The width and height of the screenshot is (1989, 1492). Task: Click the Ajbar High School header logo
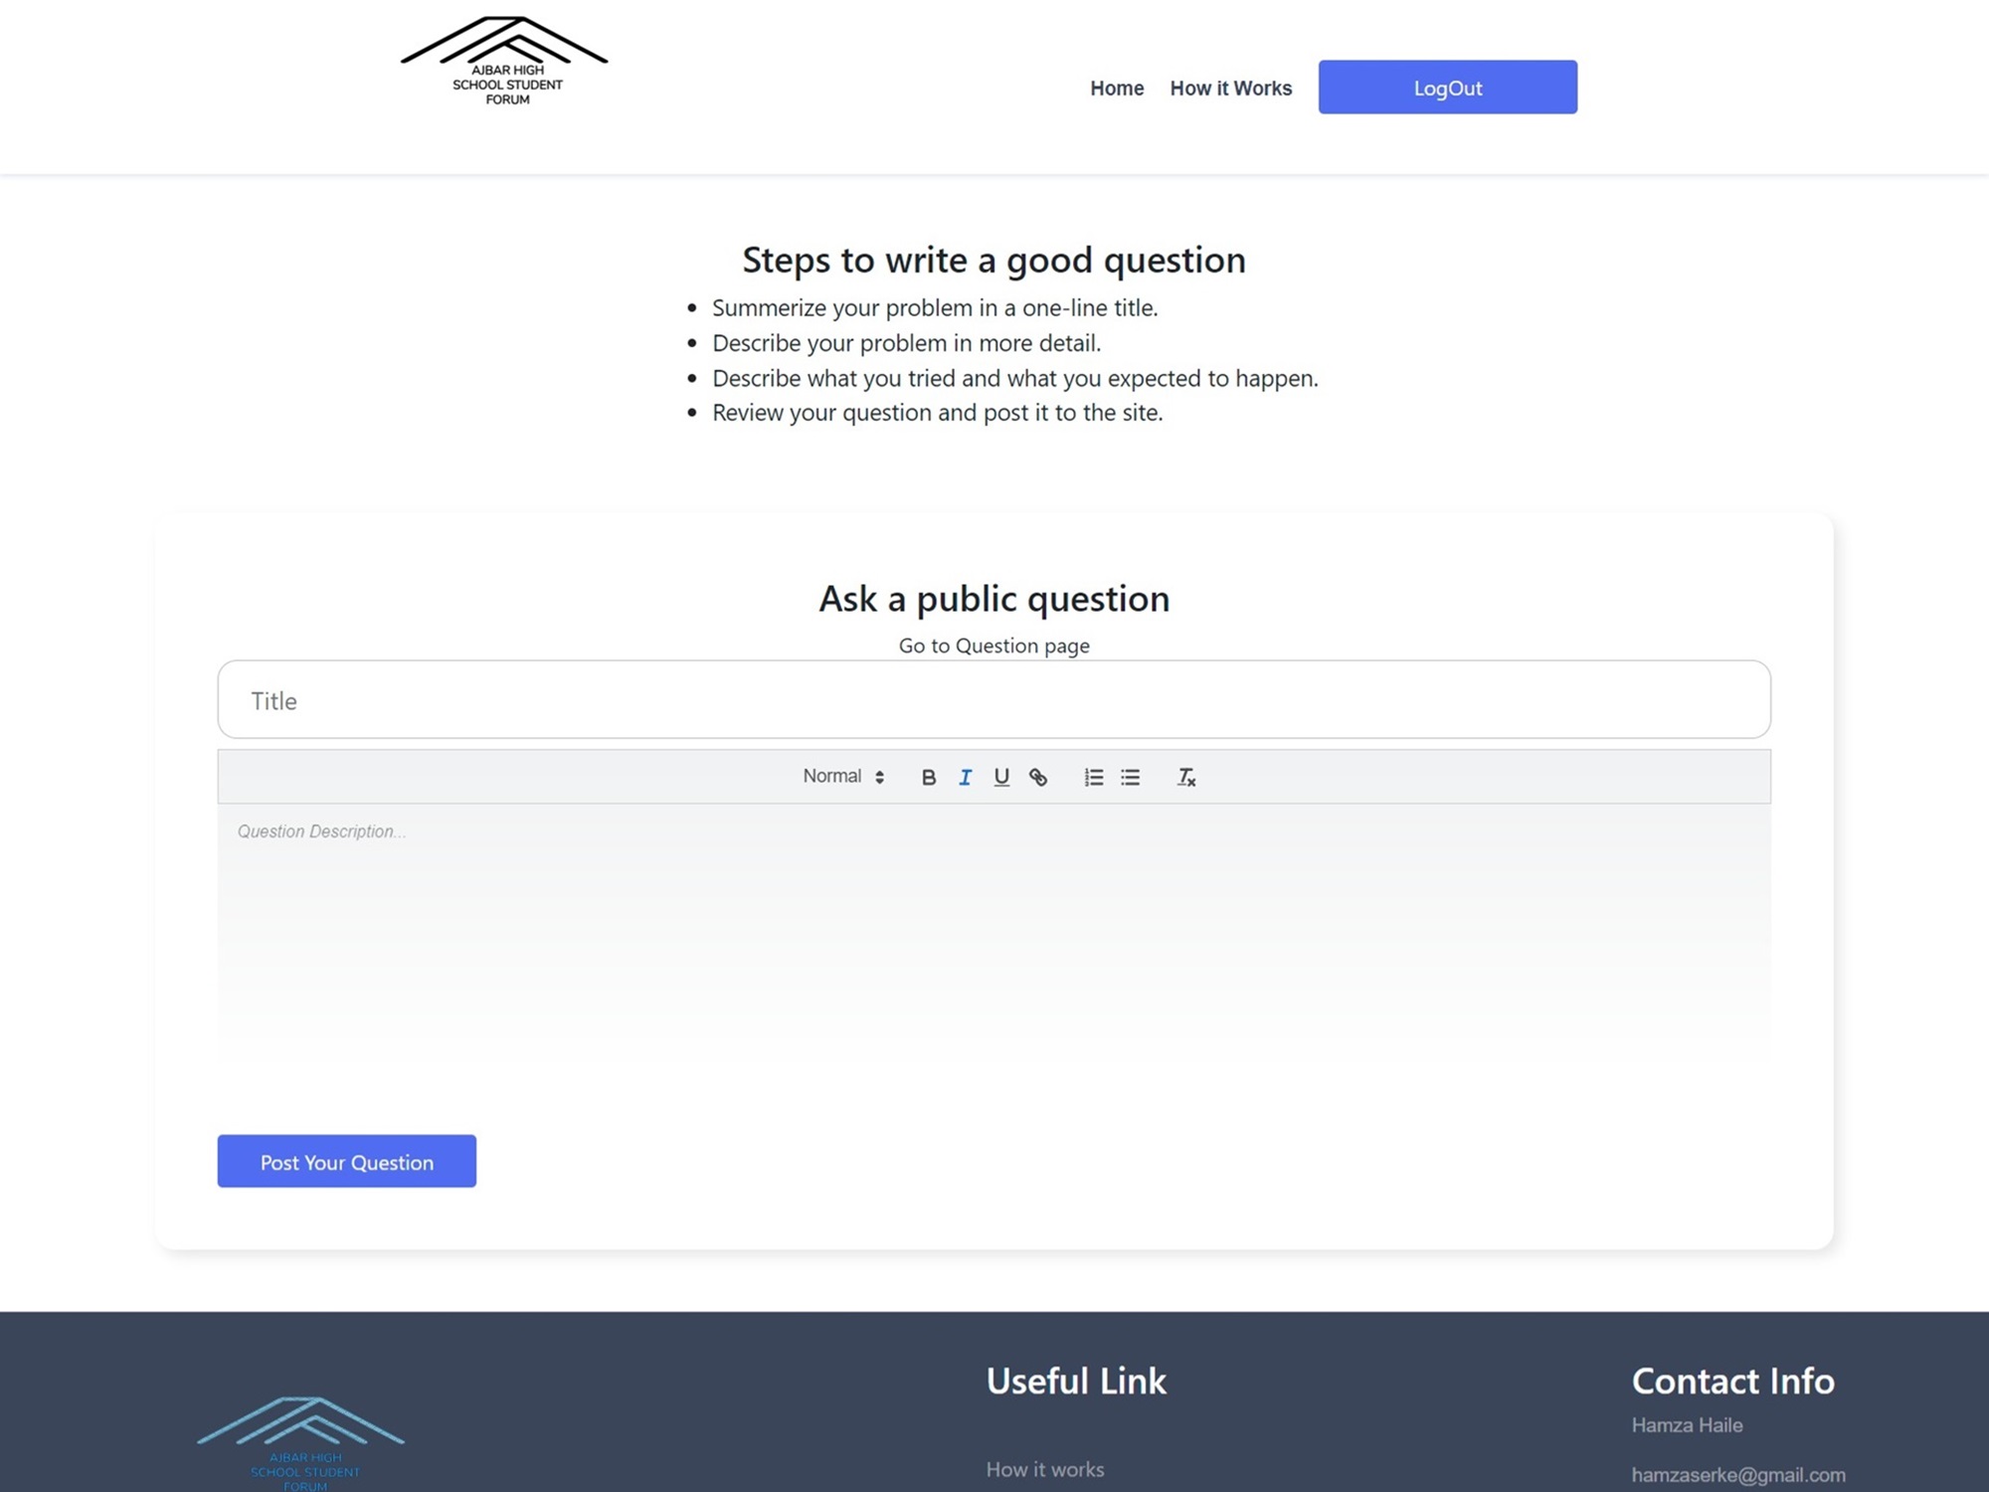click(x=504, y=62)
